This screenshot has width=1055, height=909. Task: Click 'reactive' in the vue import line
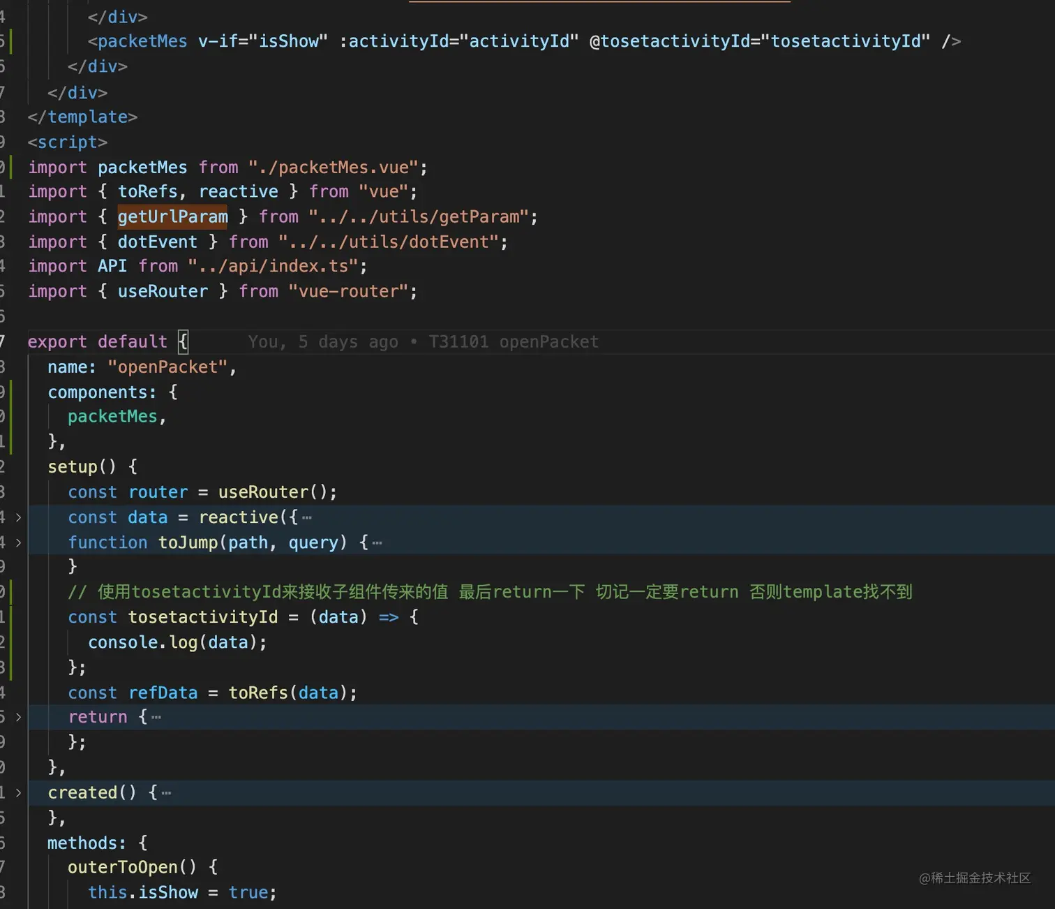tap(239, 191)
